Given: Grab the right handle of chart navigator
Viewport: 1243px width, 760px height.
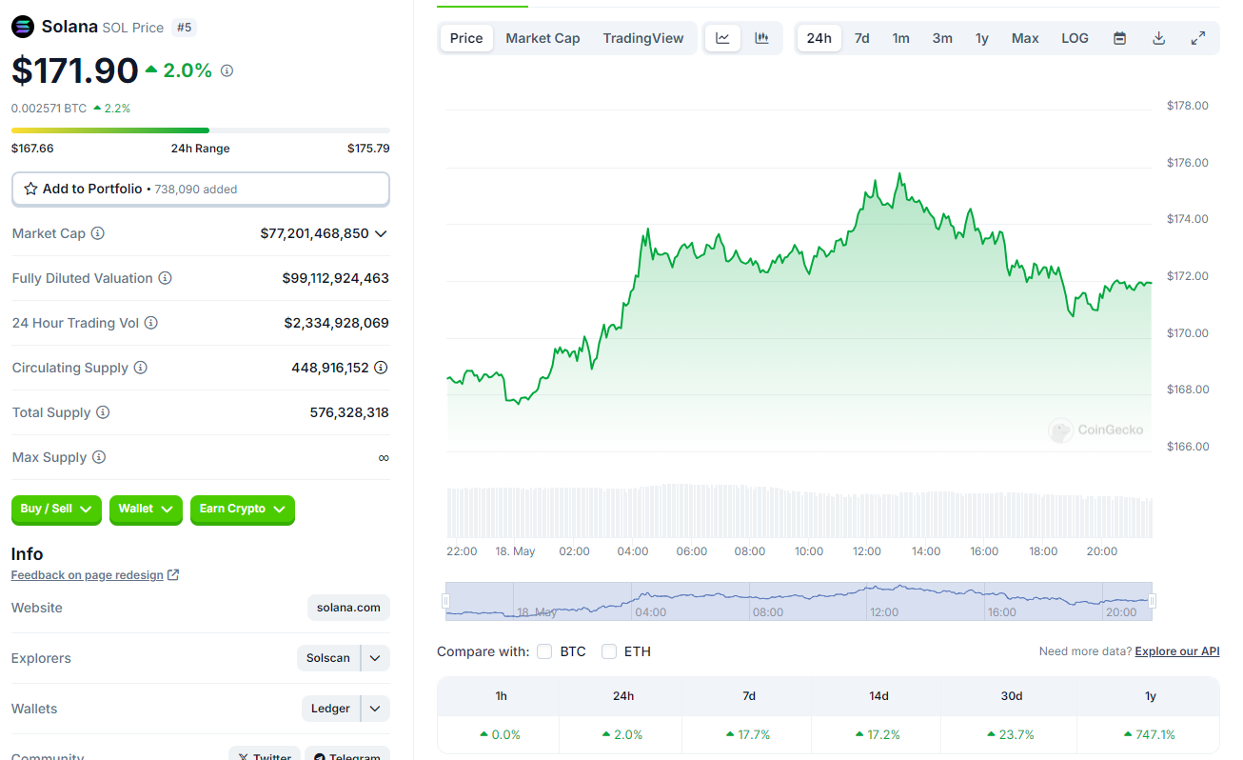Looking at the screenshot, I should 1153,601.
